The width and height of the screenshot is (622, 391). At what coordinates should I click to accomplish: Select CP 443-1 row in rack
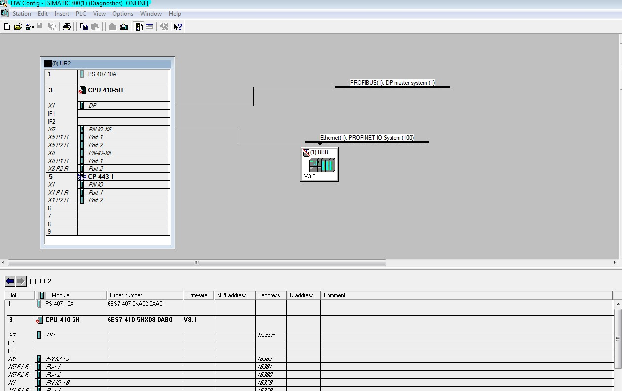coord(108,177)
